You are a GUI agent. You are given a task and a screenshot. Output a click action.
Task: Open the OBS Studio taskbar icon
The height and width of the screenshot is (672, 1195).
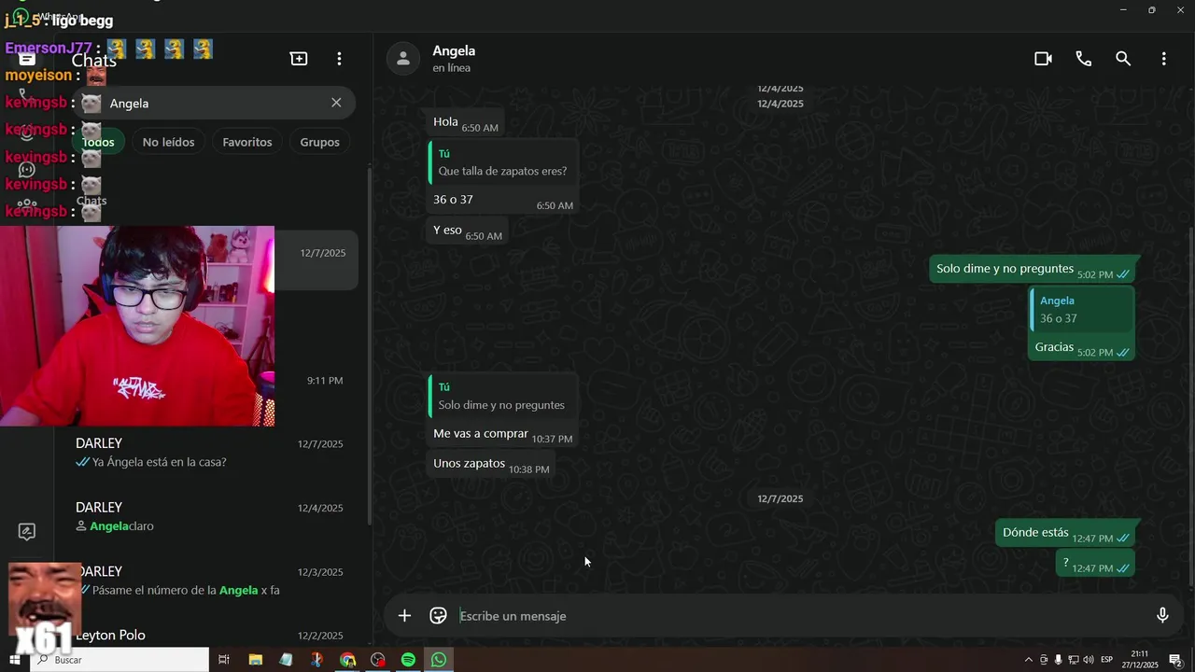378,660
